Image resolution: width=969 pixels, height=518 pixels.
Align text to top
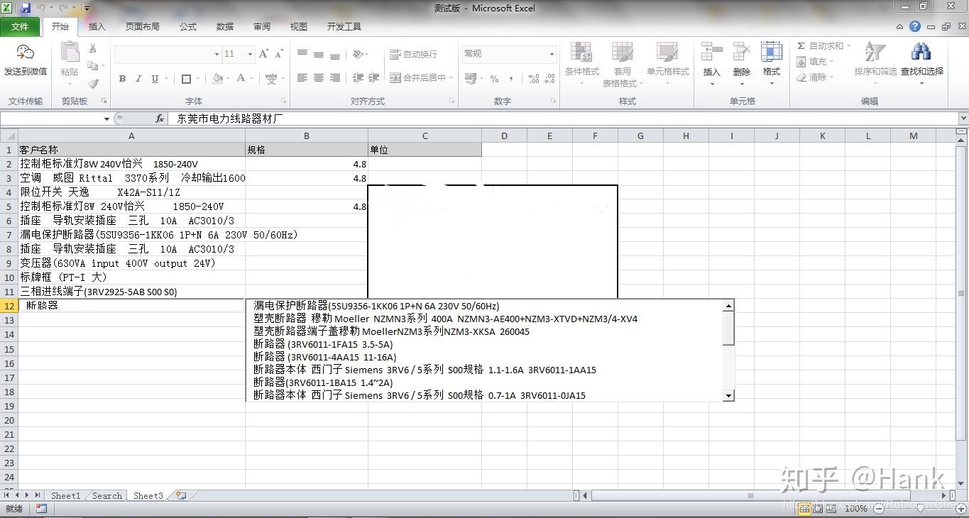302,54
